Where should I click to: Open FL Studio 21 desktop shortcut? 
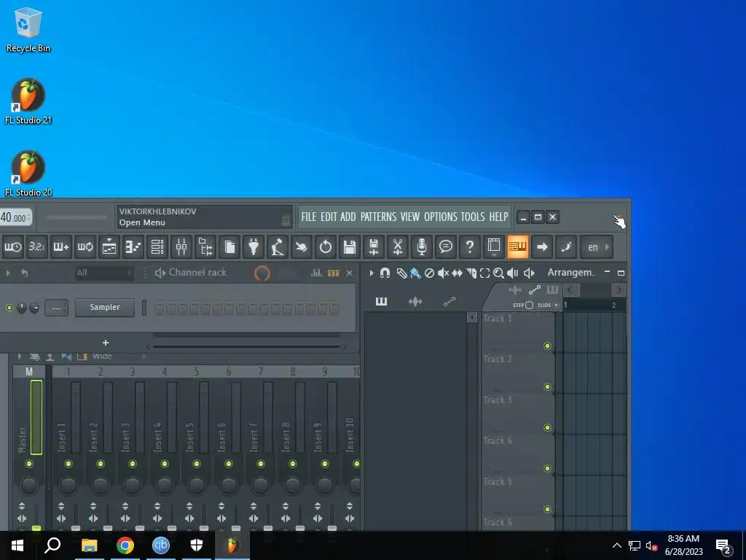[x=28, y=101]
